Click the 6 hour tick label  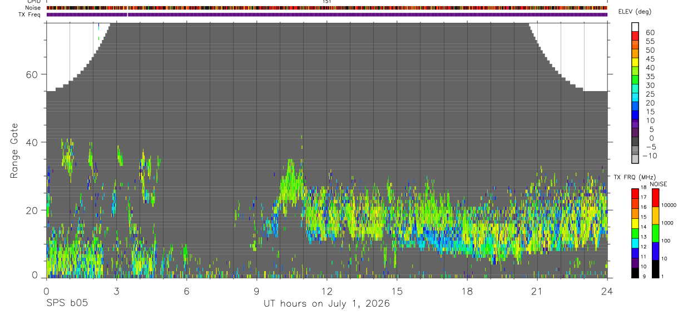click(187, 291)
